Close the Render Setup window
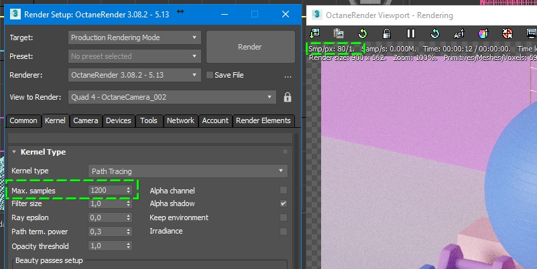The image size is (537, 269). click(286, 14)
